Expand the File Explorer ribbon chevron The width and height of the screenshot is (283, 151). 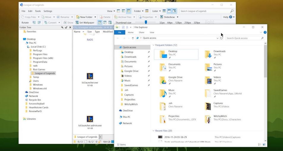pyautogui.click(x=261, y=32)
